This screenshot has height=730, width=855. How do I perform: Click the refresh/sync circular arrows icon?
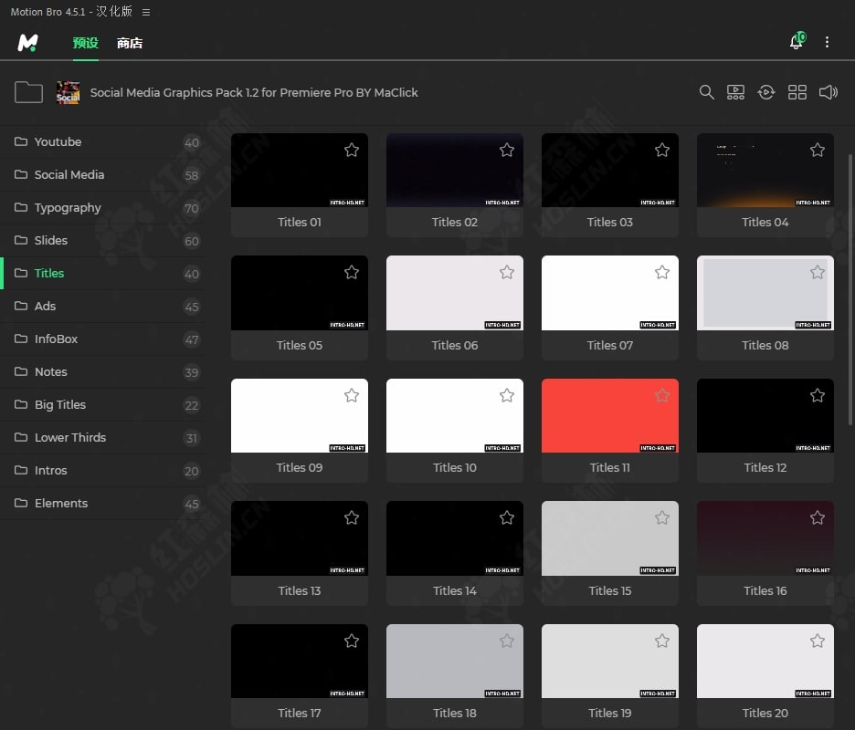pos(766,92)
